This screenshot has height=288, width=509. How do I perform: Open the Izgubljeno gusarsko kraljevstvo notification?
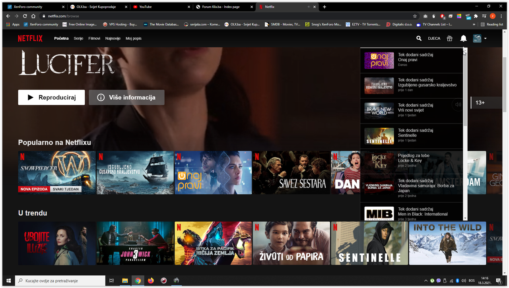click(x=412, y=86)
